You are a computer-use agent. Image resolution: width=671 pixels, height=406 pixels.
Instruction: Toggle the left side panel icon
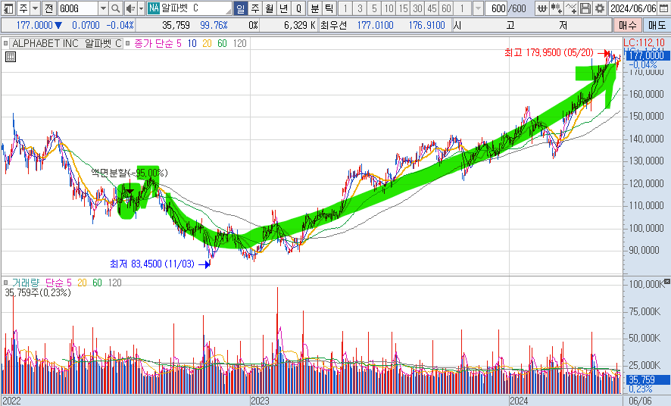(x=8, y=8)
